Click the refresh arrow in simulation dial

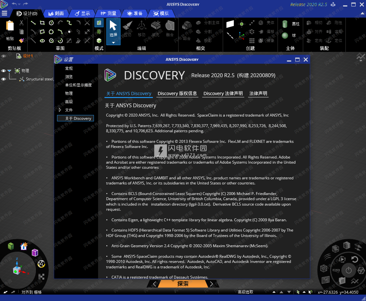point(354,259)
